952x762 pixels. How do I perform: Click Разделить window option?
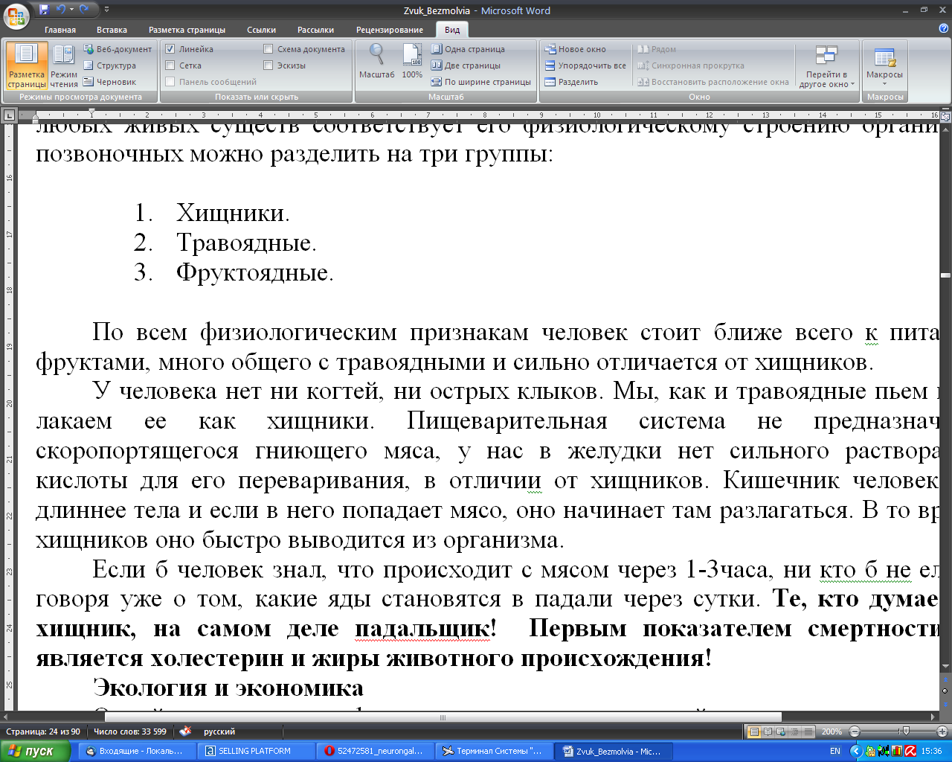click(571, 82)
